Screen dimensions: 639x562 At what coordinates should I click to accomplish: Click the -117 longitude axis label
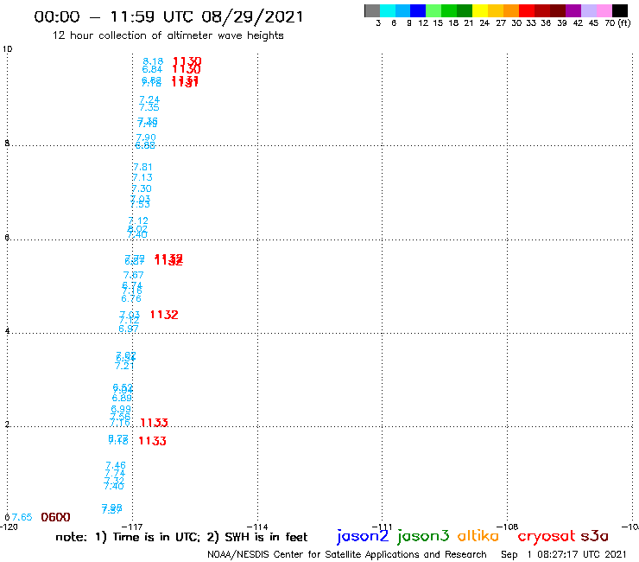pyautogui.click(x=132, y=527)
